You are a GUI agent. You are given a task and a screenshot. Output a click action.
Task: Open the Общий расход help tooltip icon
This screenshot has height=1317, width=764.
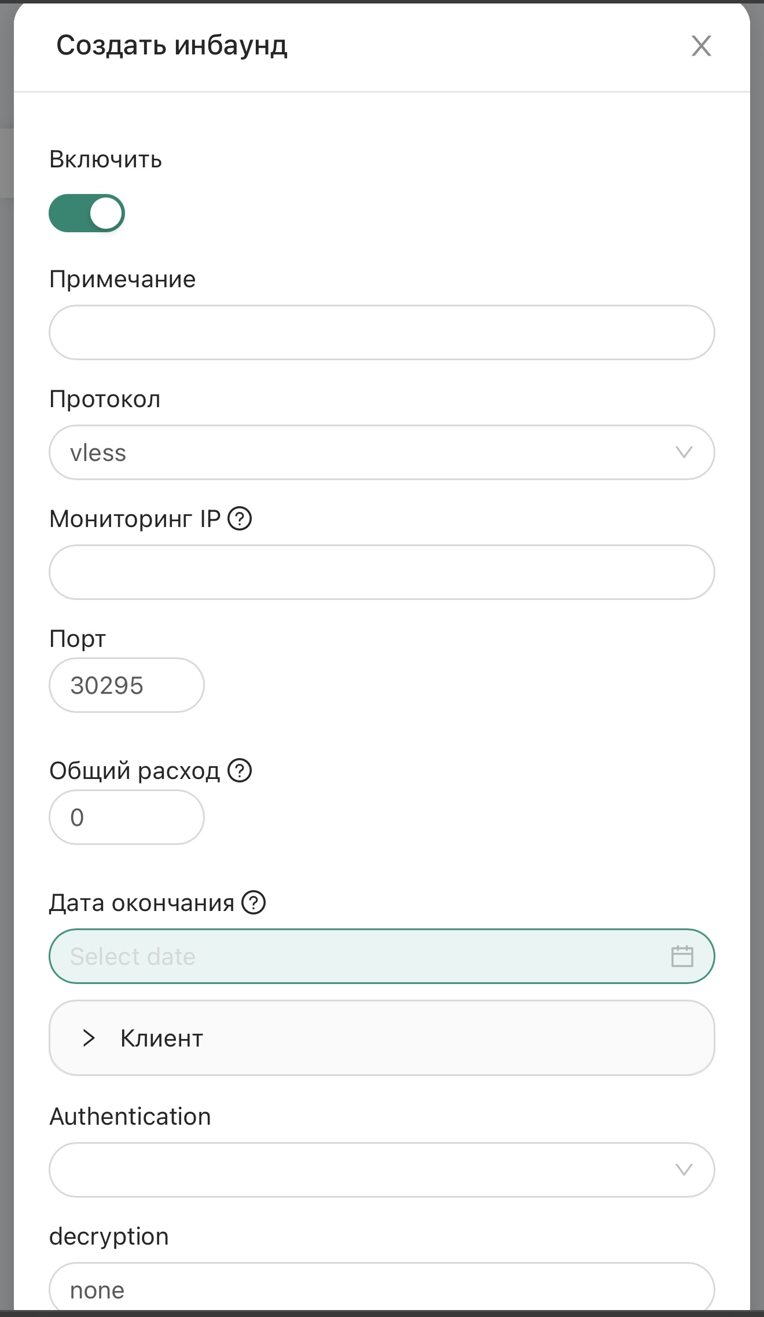[x=240, y=770]
